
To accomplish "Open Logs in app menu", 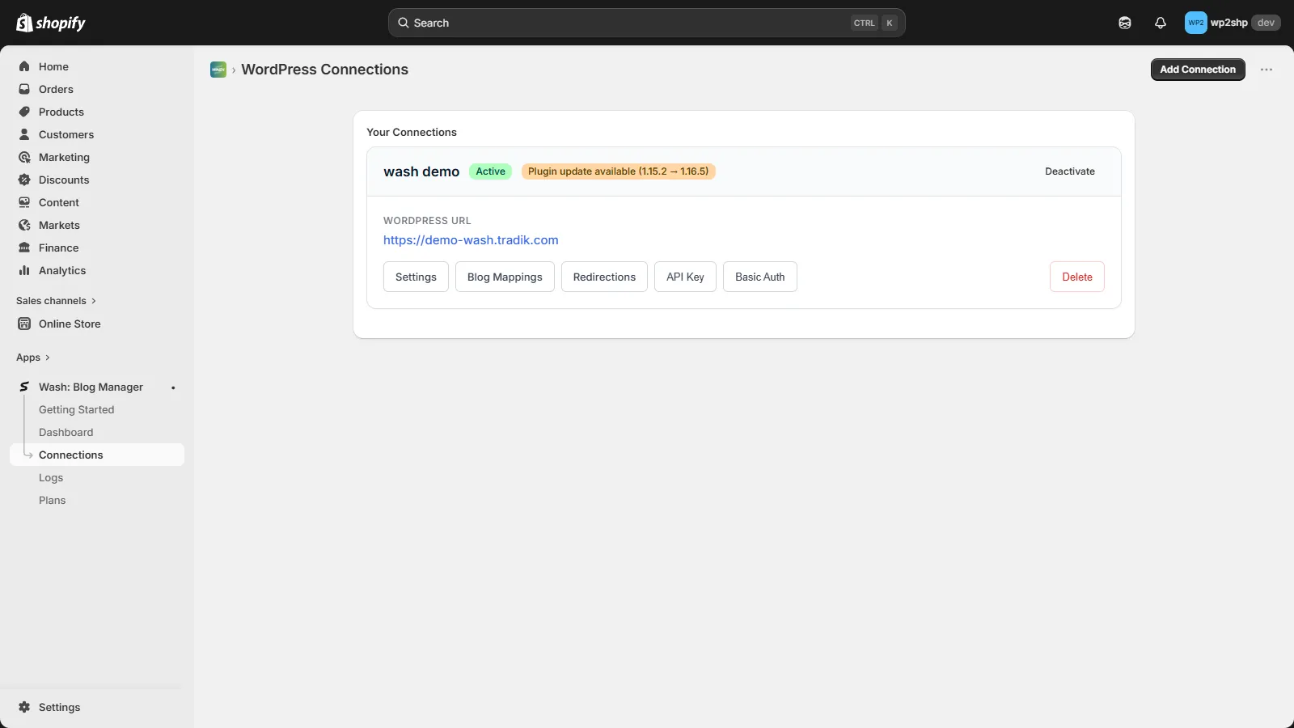I will 51,477.
